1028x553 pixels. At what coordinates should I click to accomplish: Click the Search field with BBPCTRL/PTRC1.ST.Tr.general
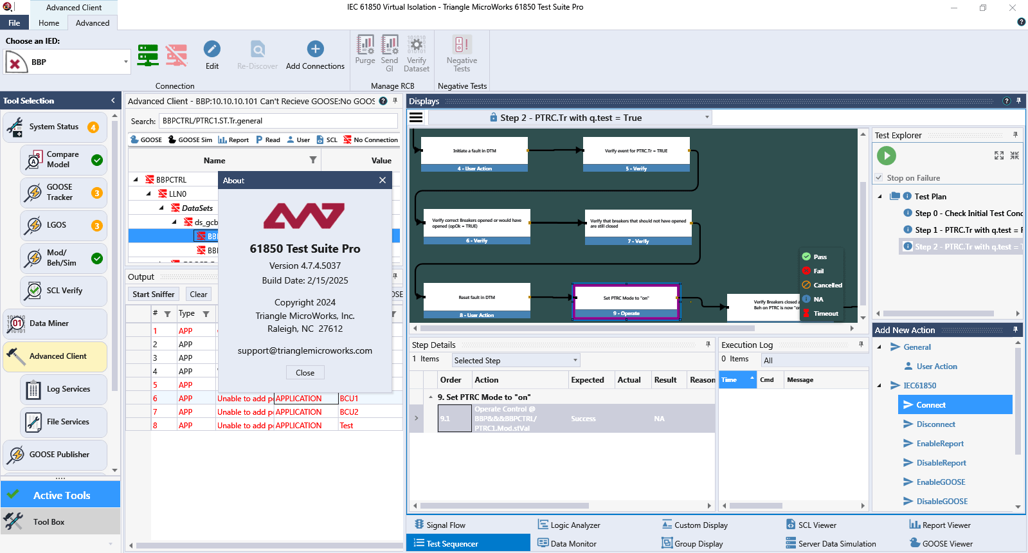(278, 121)
